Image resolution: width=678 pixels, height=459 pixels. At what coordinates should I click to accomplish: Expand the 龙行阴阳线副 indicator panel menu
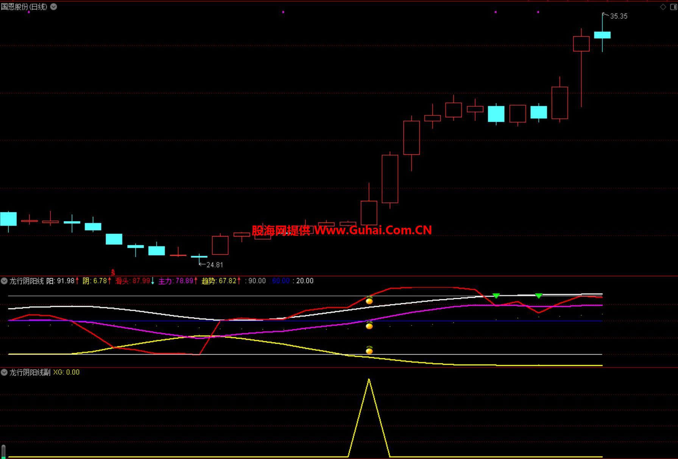point(4,372)
